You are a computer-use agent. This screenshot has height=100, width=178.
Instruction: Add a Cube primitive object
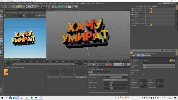coord(53,7)
